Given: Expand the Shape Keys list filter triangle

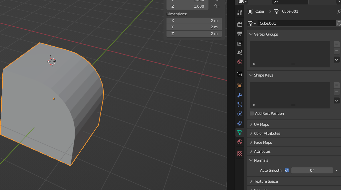Looking at the screenshot, I should tap(254, 105).
